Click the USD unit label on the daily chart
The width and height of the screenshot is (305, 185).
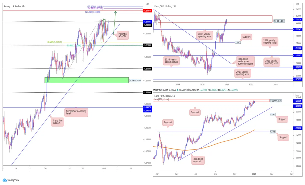(297, 95)
